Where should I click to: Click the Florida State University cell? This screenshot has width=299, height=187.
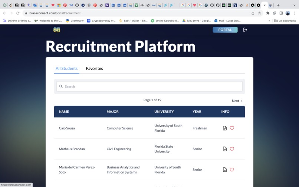point(164,149)
